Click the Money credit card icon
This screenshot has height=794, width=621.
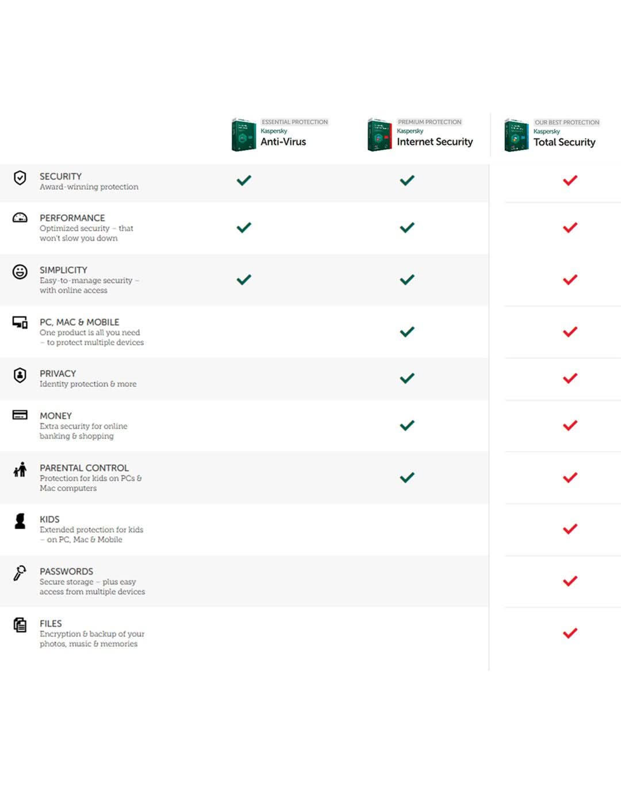(20, 415)
